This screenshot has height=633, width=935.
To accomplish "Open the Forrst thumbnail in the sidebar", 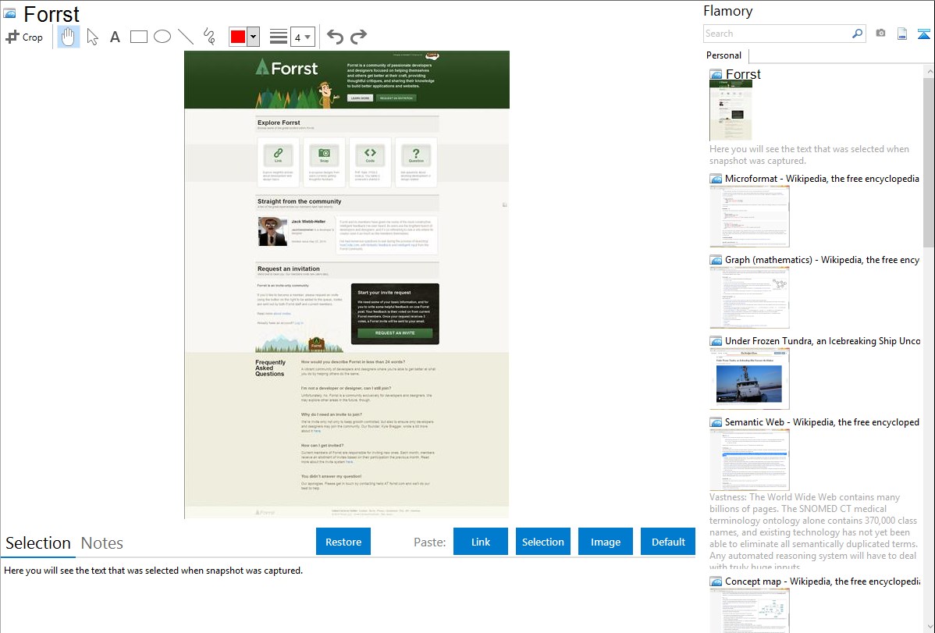I will (x=731, y=110).
